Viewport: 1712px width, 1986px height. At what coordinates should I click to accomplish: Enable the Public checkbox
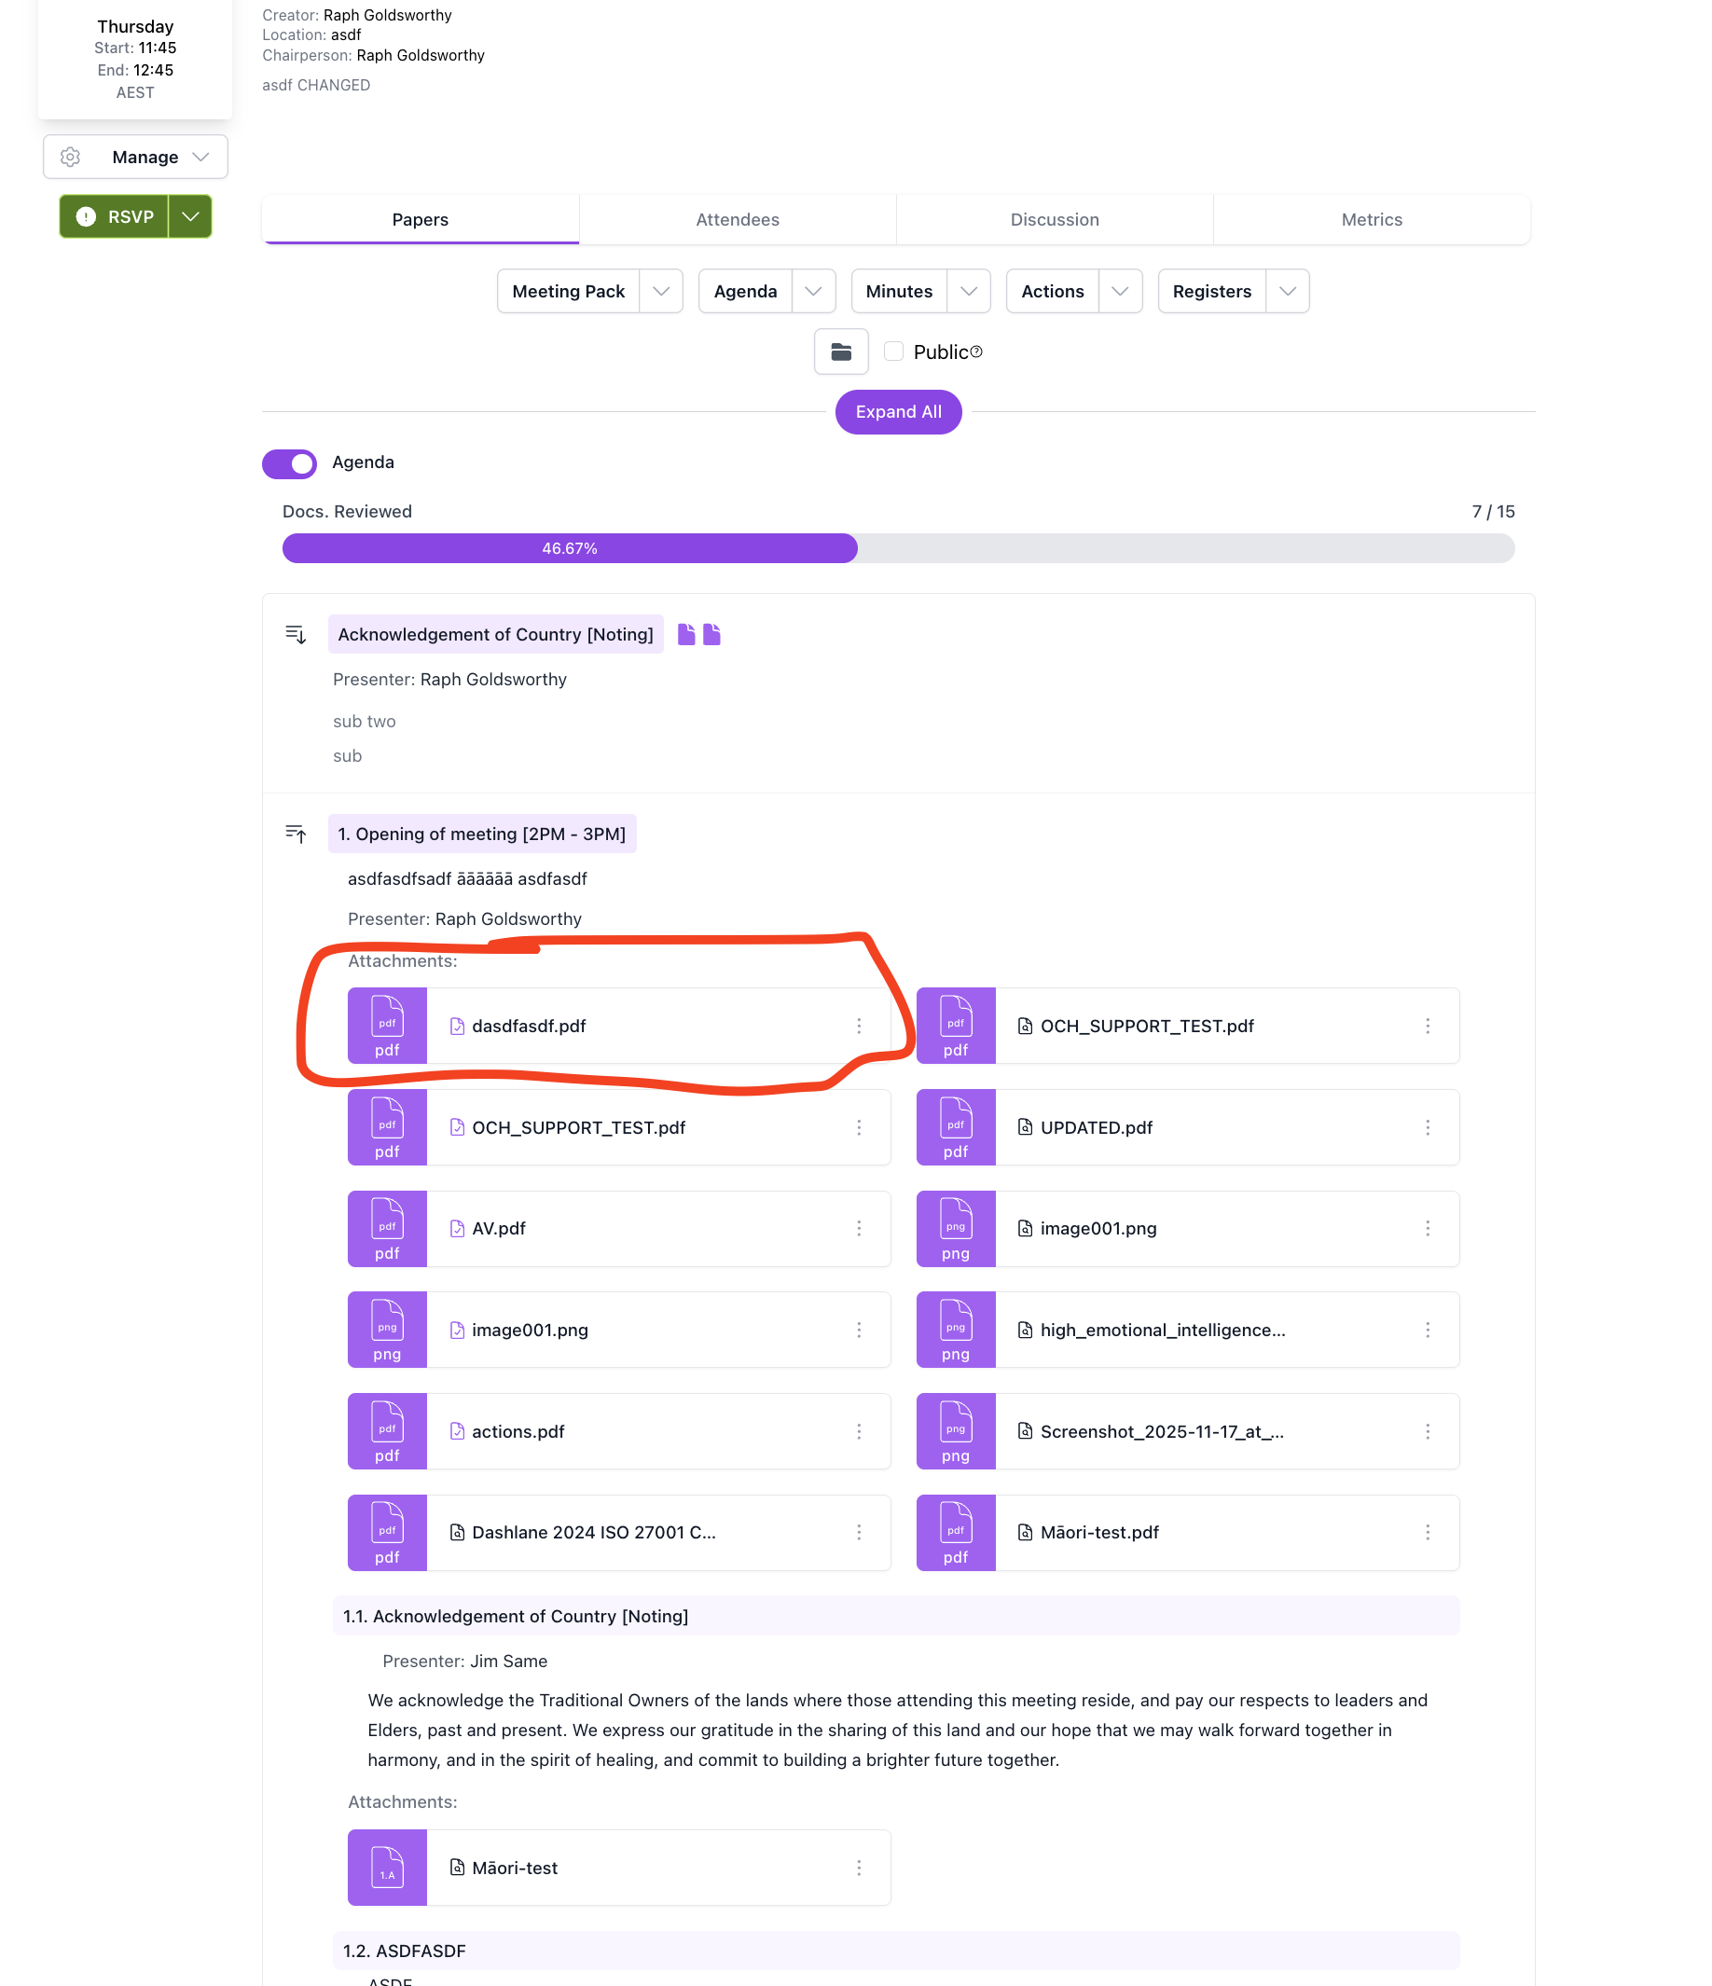(892, 352)
